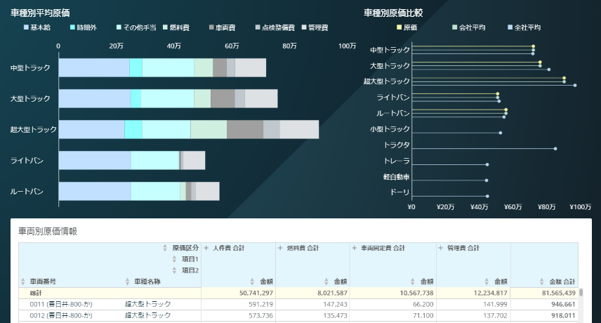
Task: Click sort icon next to 項目2 header
Action: (x=175, y=270)
